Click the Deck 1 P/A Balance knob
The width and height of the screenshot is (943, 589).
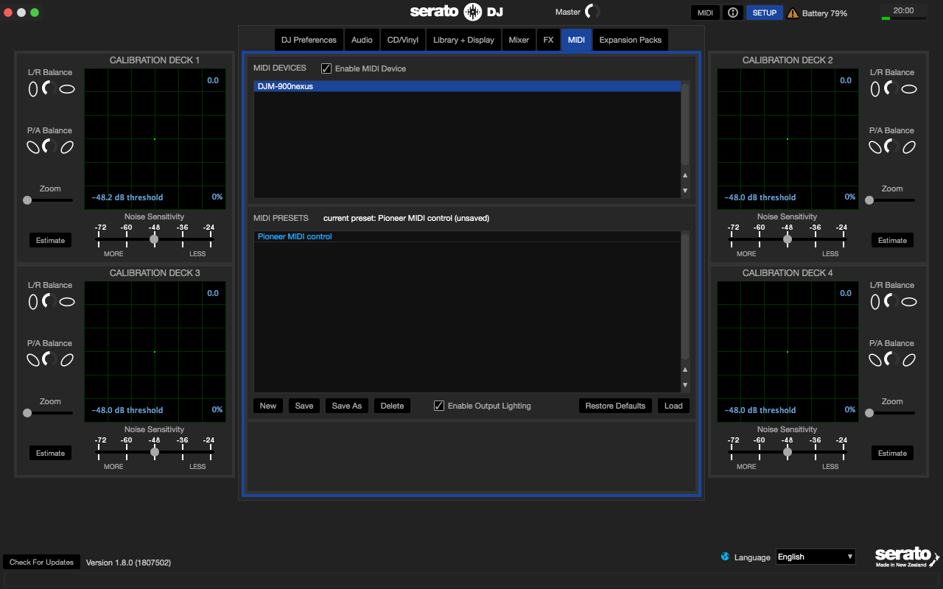(49, 147)
